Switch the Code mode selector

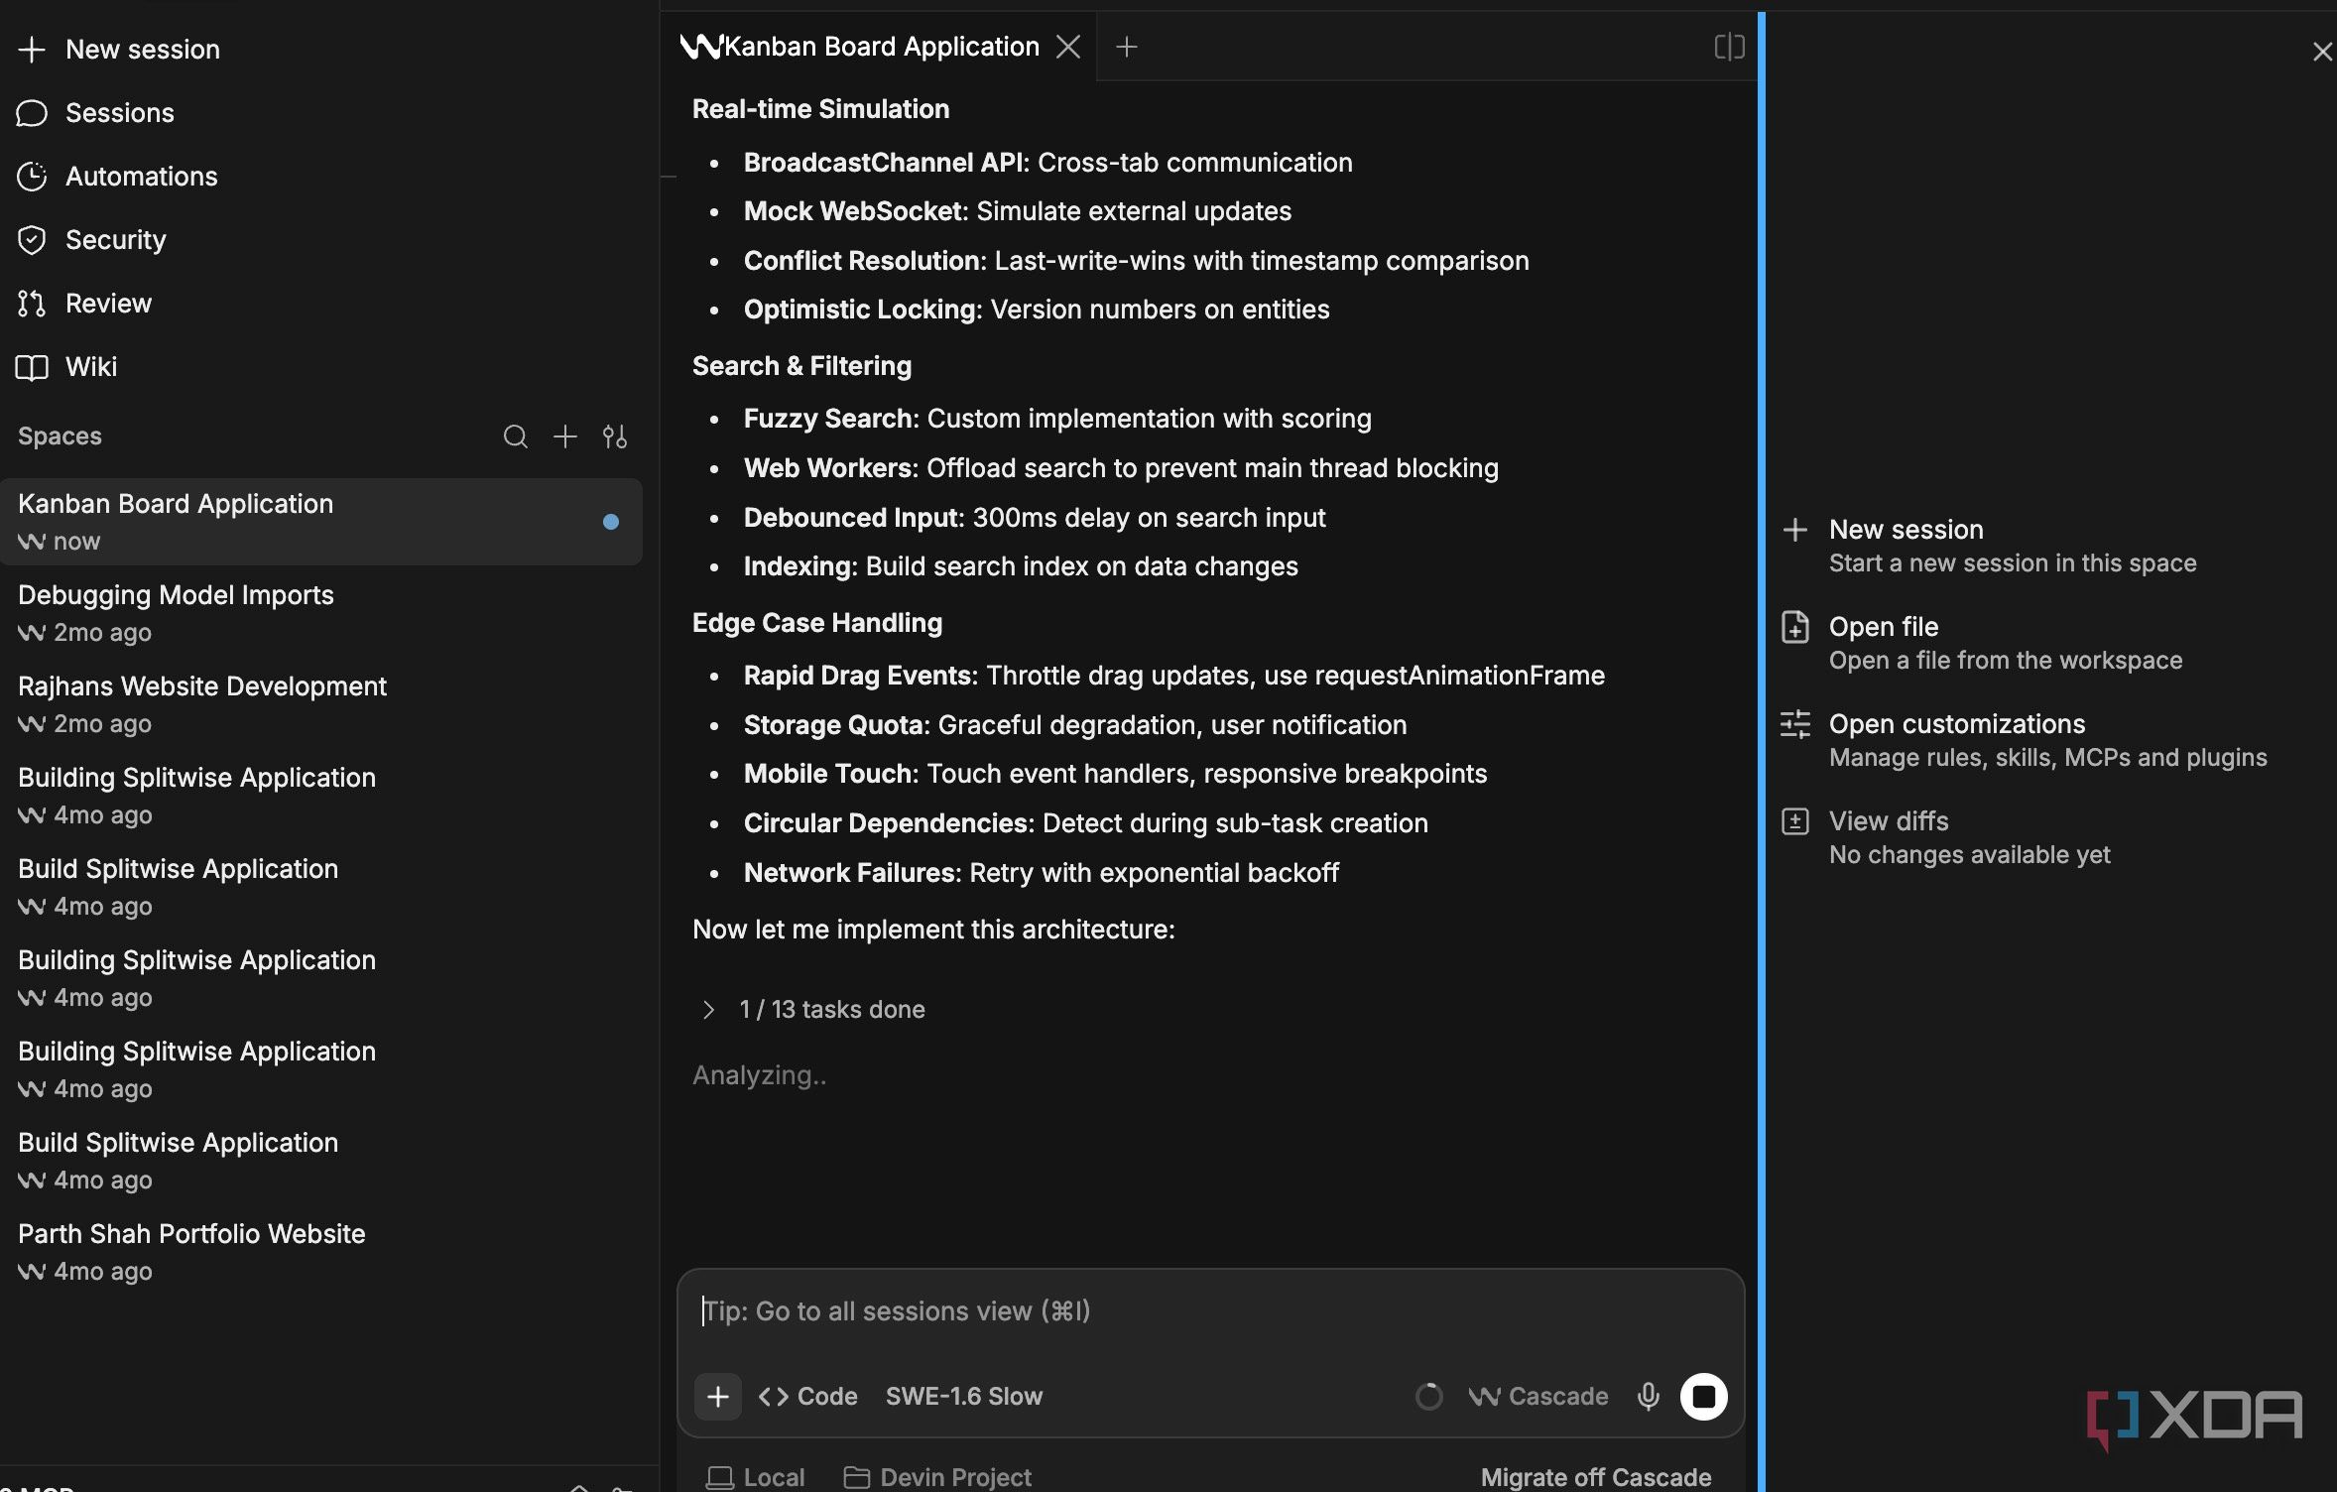[x=807, y=1397]
